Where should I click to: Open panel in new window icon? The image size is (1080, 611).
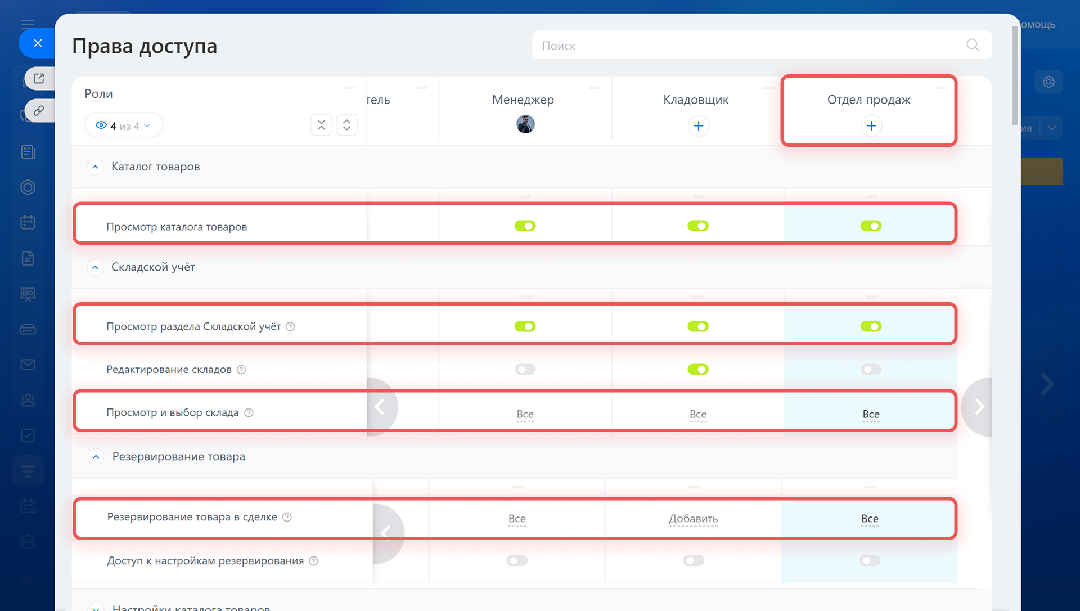pos(39,78)
